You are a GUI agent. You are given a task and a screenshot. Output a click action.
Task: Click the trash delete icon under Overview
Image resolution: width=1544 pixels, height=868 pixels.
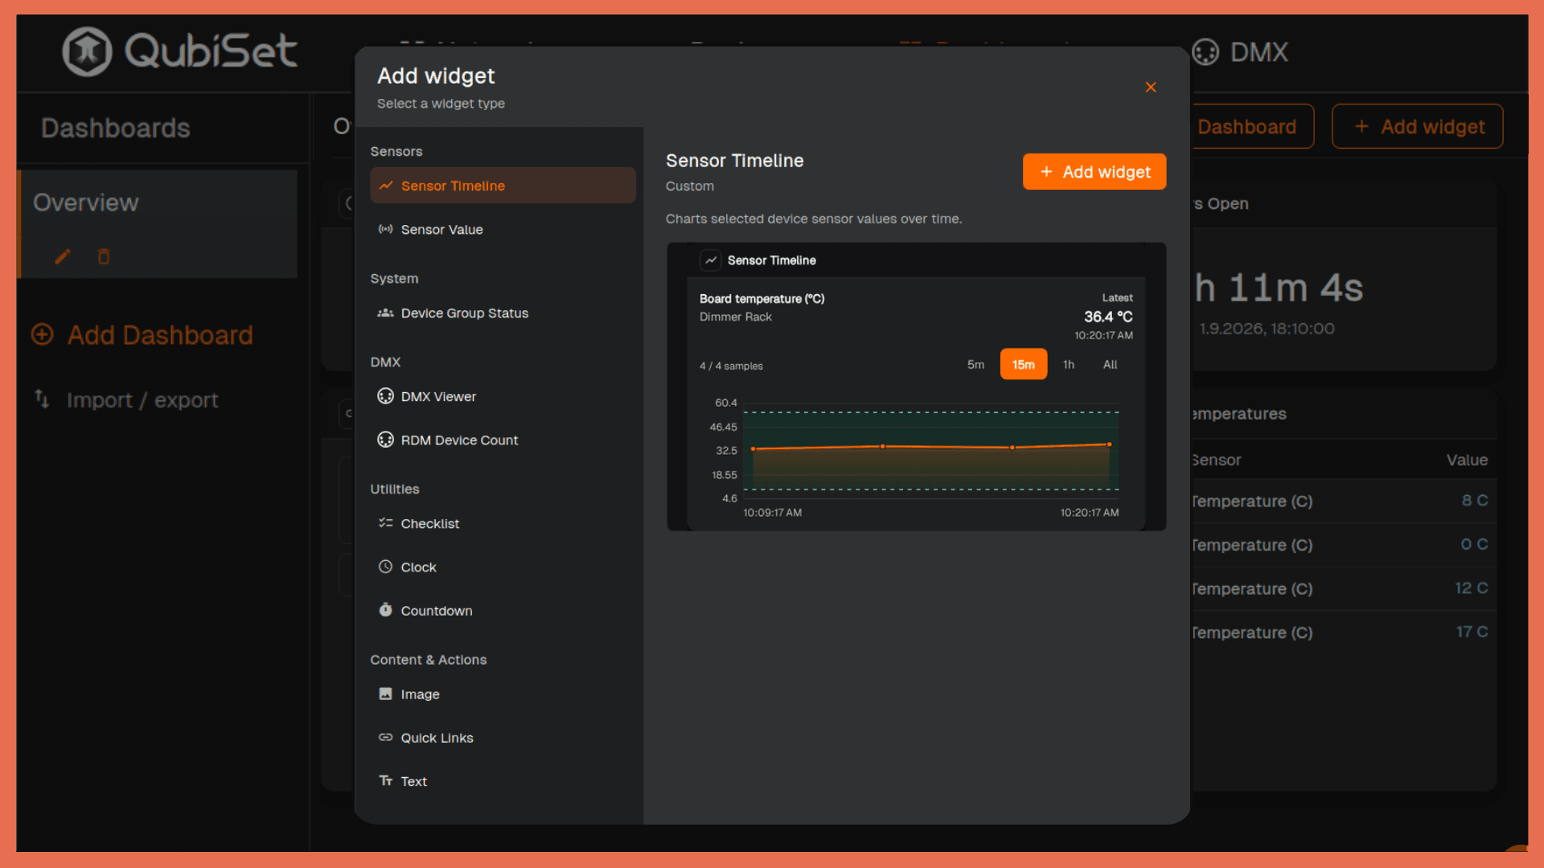104,256
